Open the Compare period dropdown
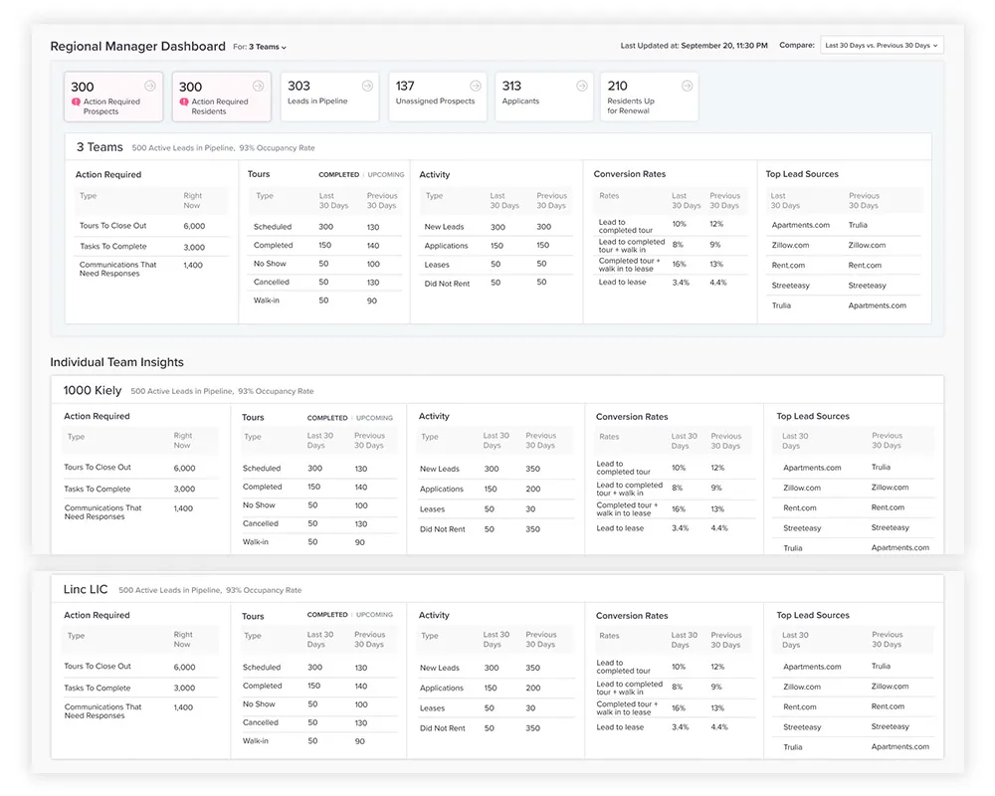 coord(882,46)
